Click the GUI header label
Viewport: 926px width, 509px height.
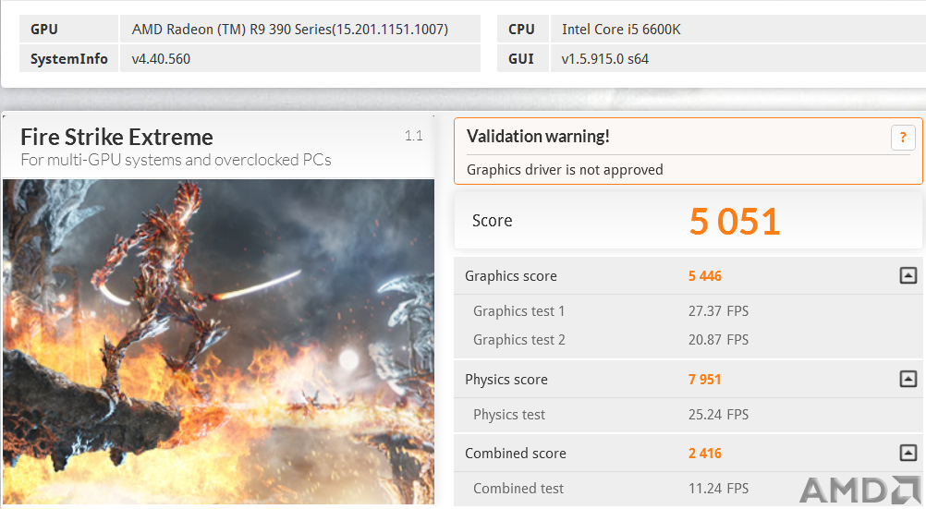[521, 59]
